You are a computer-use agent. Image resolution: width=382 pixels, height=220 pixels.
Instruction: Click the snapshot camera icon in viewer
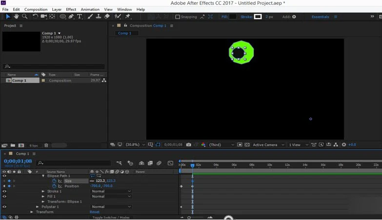pos(189,144)
